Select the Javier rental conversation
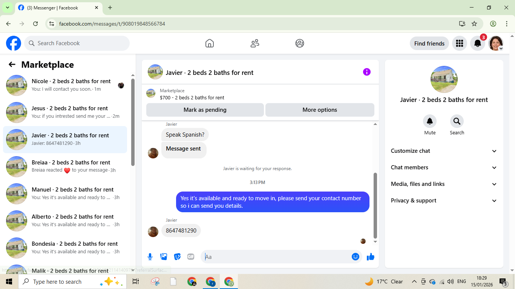515x289 pixels. click(x=65, y=140)
